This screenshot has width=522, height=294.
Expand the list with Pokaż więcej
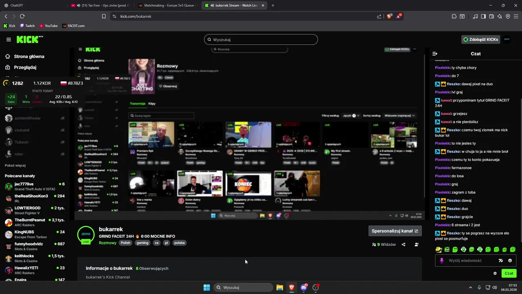(15, 165)
